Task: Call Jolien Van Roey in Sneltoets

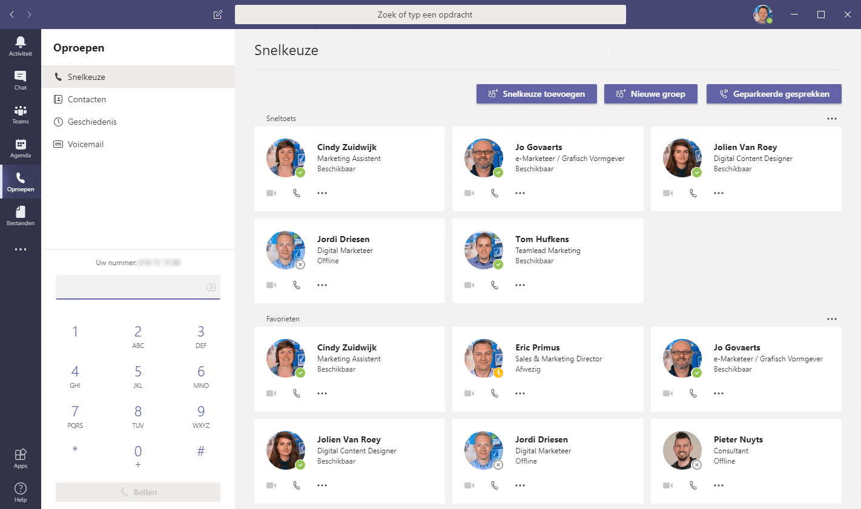Action: point(693,193)
